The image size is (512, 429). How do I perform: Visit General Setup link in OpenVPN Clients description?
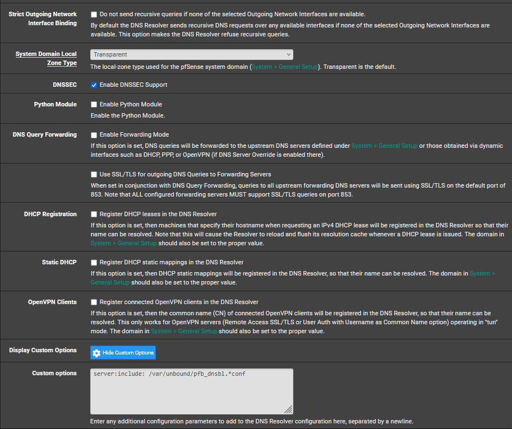[x=183, y=332]
